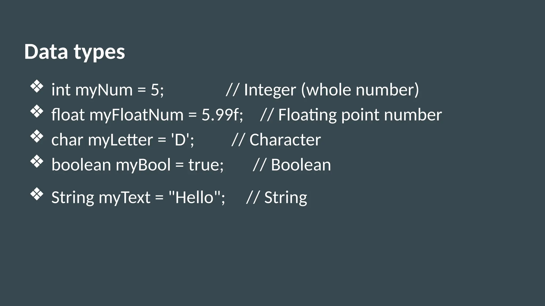The width and height of the screenshot is (545, 306).
Task: Click the '// Integer (whole number)' comment
Action: click(x=322, y=90)
